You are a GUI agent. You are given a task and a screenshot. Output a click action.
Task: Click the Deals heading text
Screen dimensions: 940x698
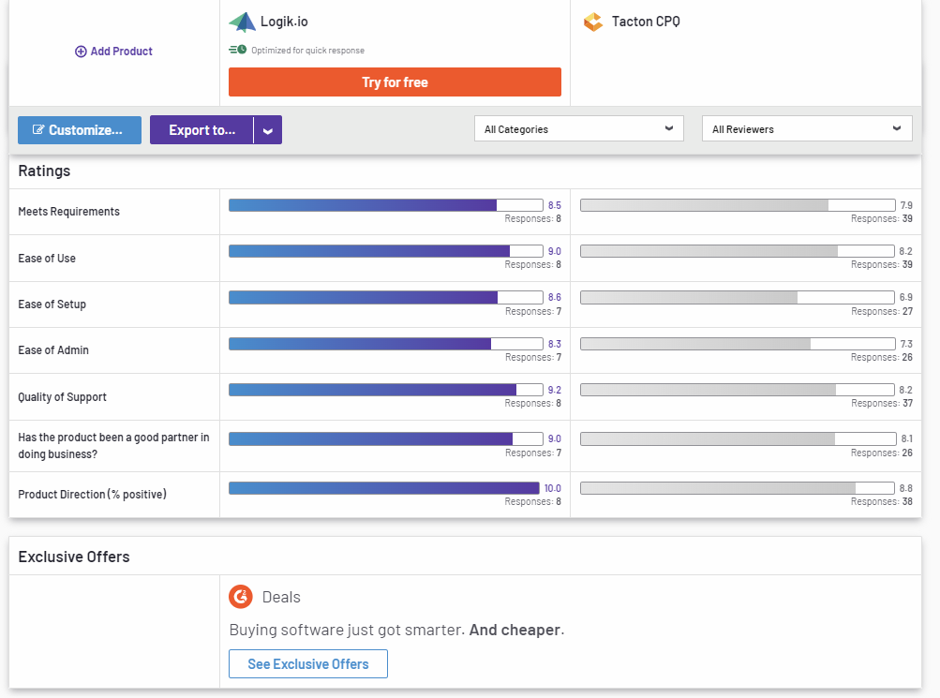tap(281, 597)
